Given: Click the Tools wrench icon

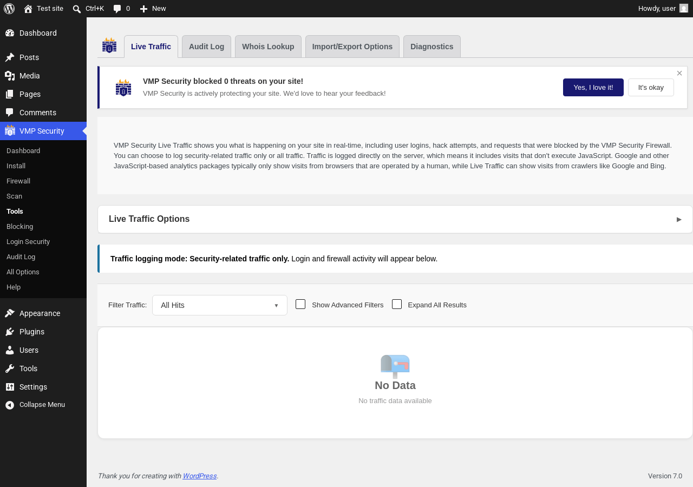Looking at the screenshot, I should pos(10,368).
